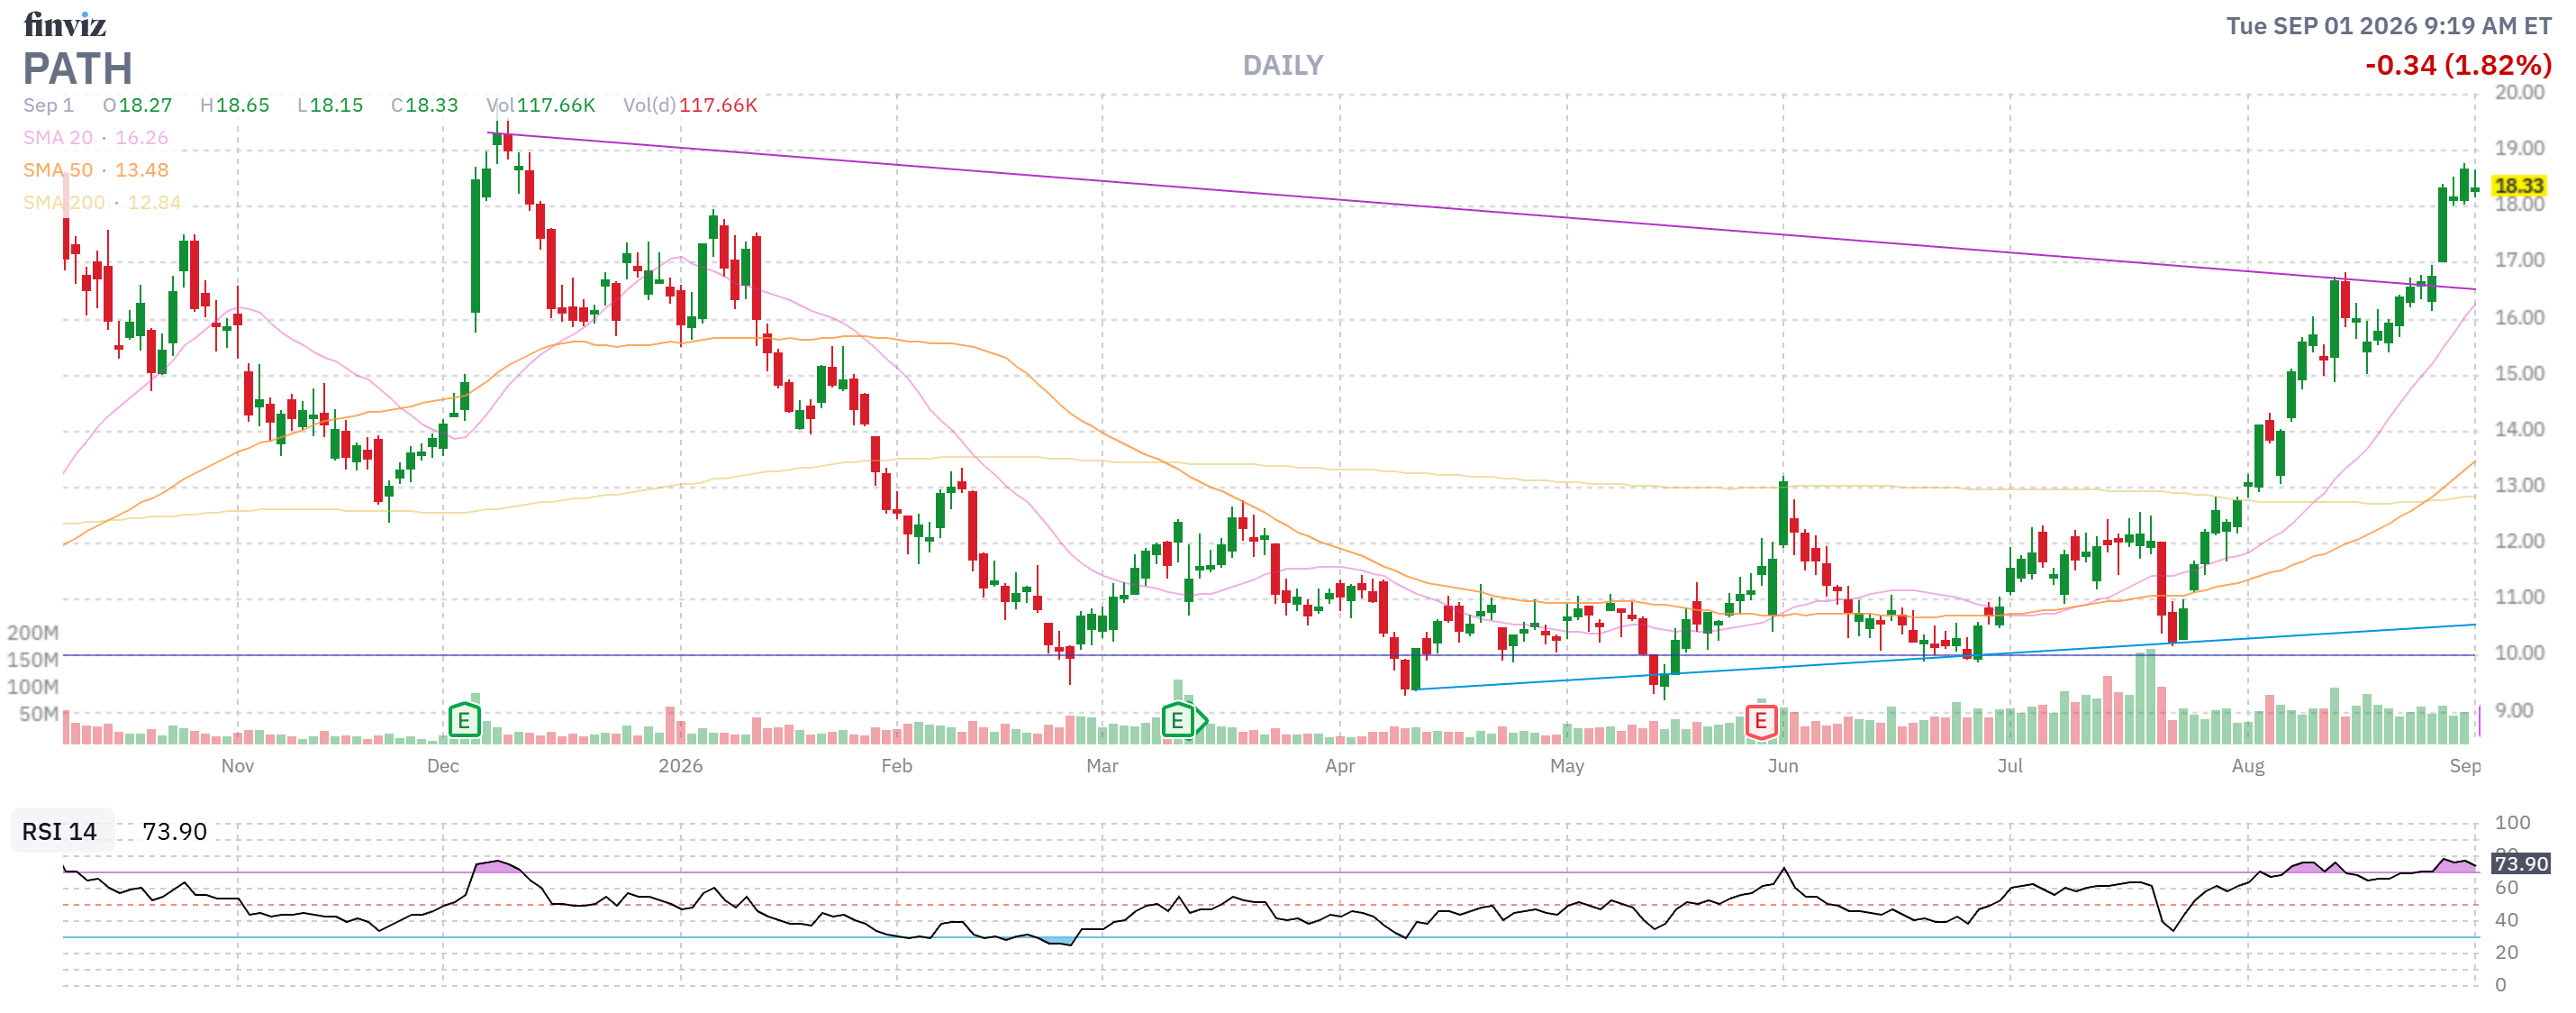Click the 11.00 price axis label
This screenshot has width=2576, height=1013.
point(2520,598)
